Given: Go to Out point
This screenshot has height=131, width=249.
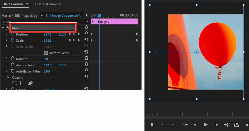Looking at the screenshot, I should coord(226,125).
